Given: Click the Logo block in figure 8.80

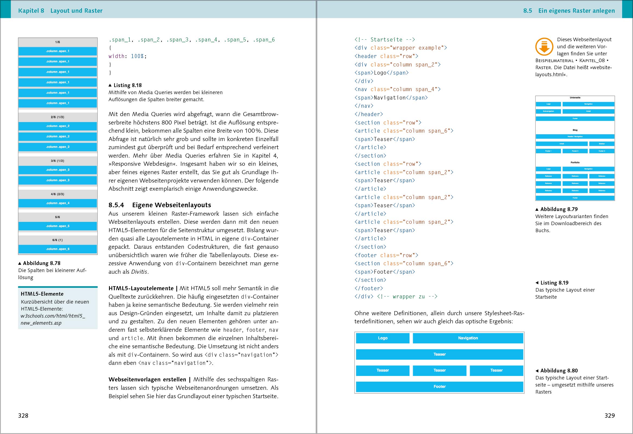Looking at the screenshot, I should coord(382,338).
